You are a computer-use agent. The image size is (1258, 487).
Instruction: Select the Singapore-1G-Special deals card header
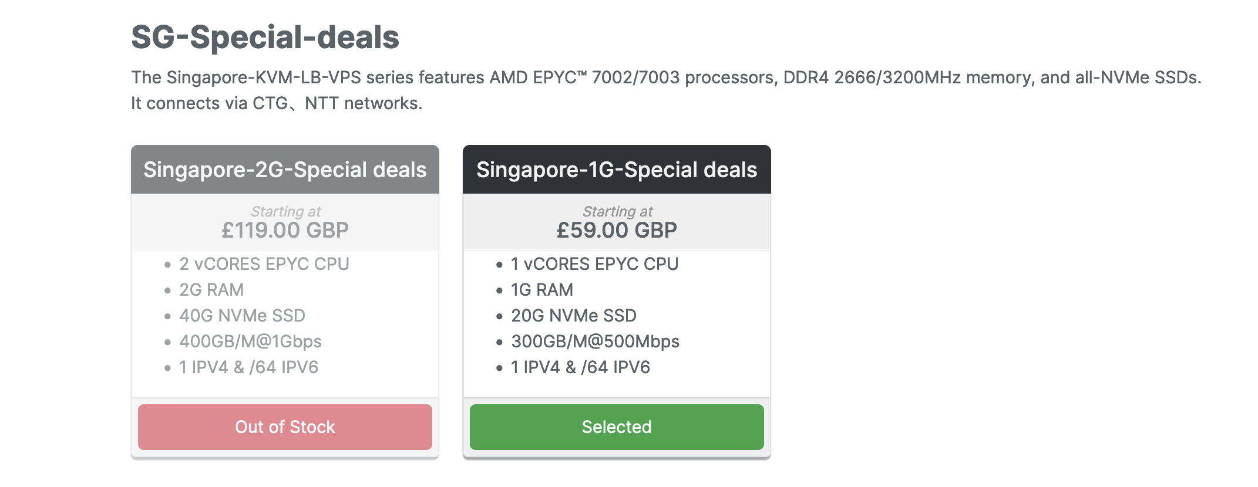click(616, 170)
